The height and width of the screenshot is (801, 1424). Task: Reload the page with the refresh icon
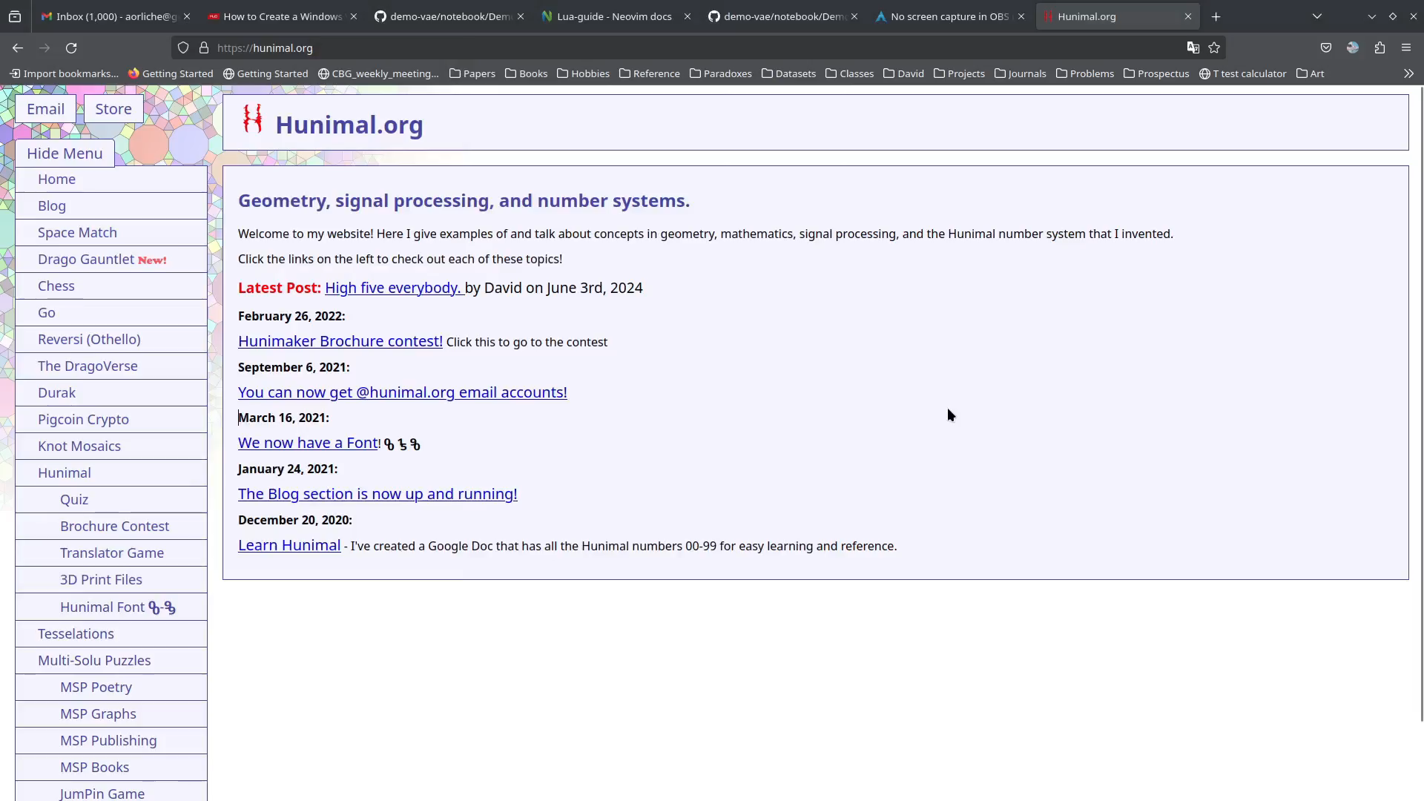point(71,48)
